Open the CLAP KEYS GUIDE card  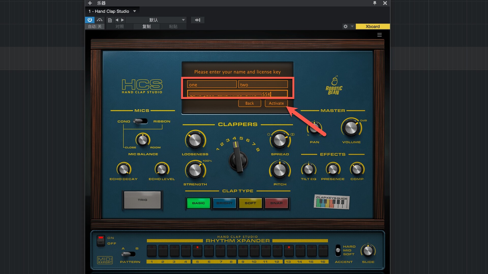coord(332,202)
